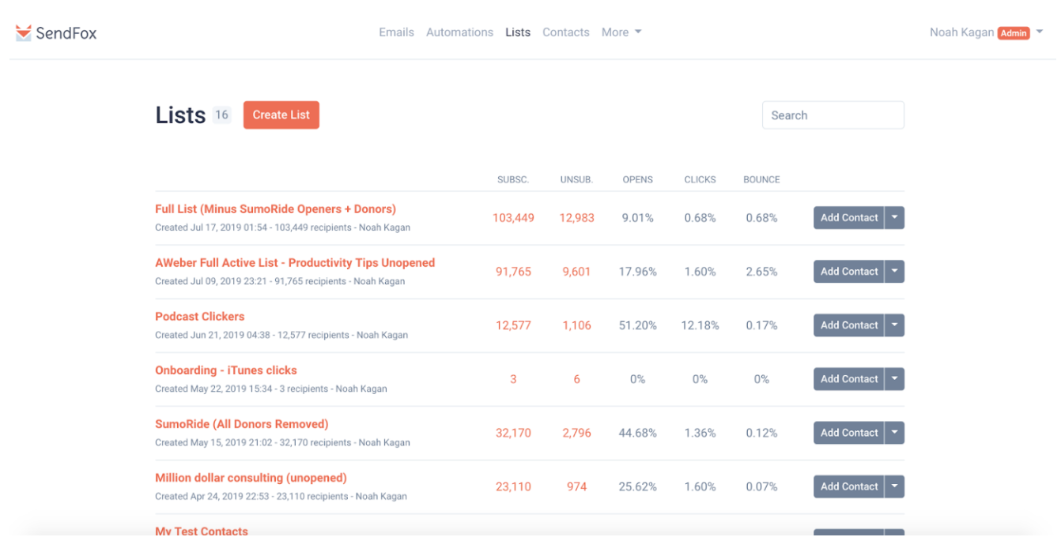Open the Podcast Clickers list
The image size is (1061, 537).
click(200, 317)
